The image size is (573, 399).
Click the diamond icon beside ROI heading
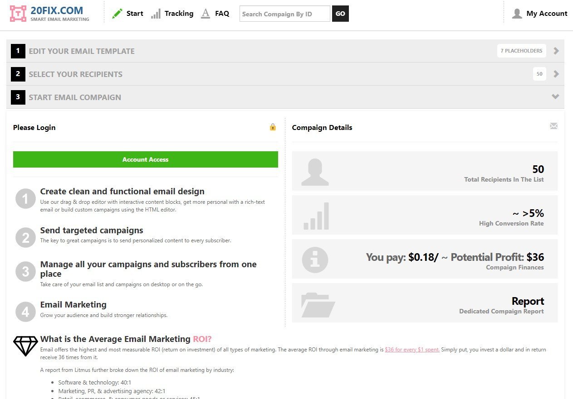25,346
